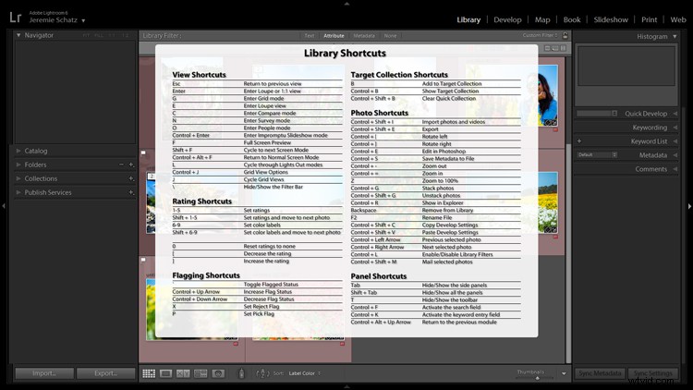Switch to Grid view icon in toolbar
Viewport: 693px width, 390px height.
149,373
